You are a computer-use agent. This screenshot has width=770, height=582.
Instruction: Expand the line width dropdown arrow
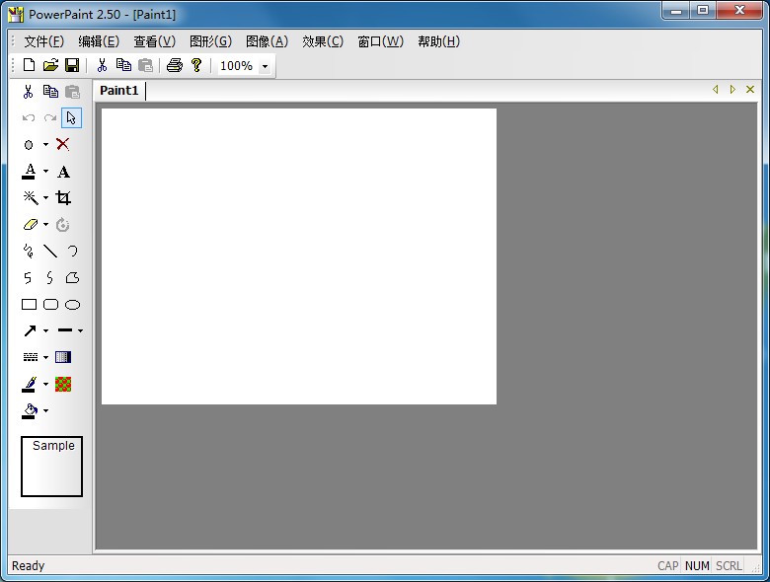pos(80,330)
